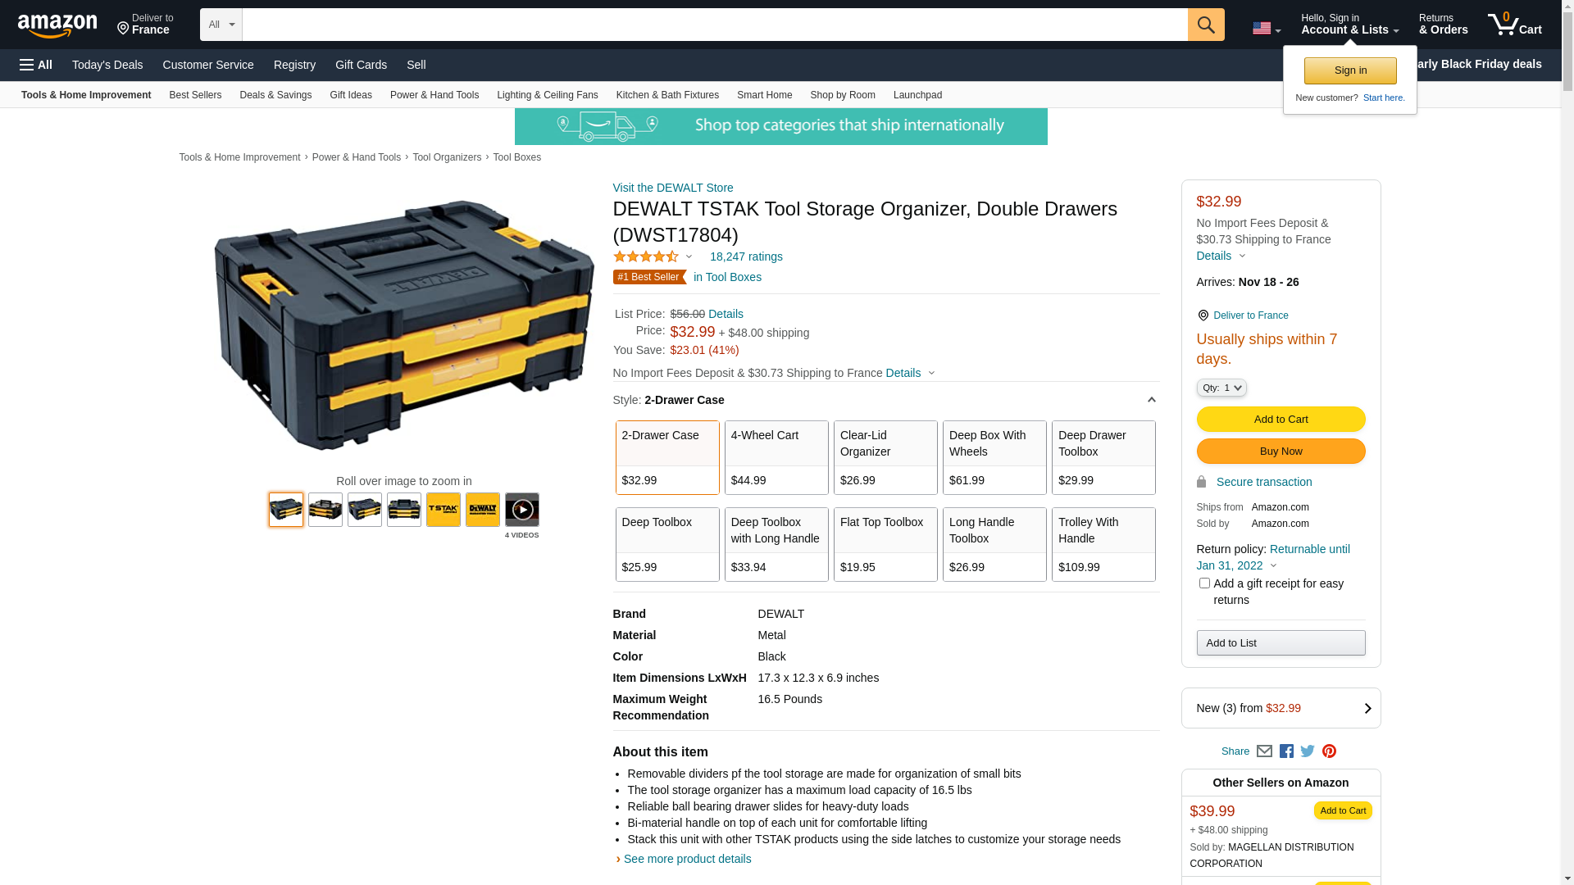The width and height of the screenshot is (1574, 885).
Task: Play the product video thumbnail
Action: coord(521,510)
